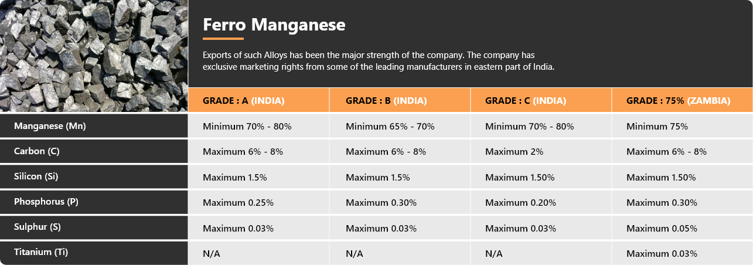Select the GRADE : 75% (ZAMBIA) header
Screen dimensions: 753x265
click(682, 100)
